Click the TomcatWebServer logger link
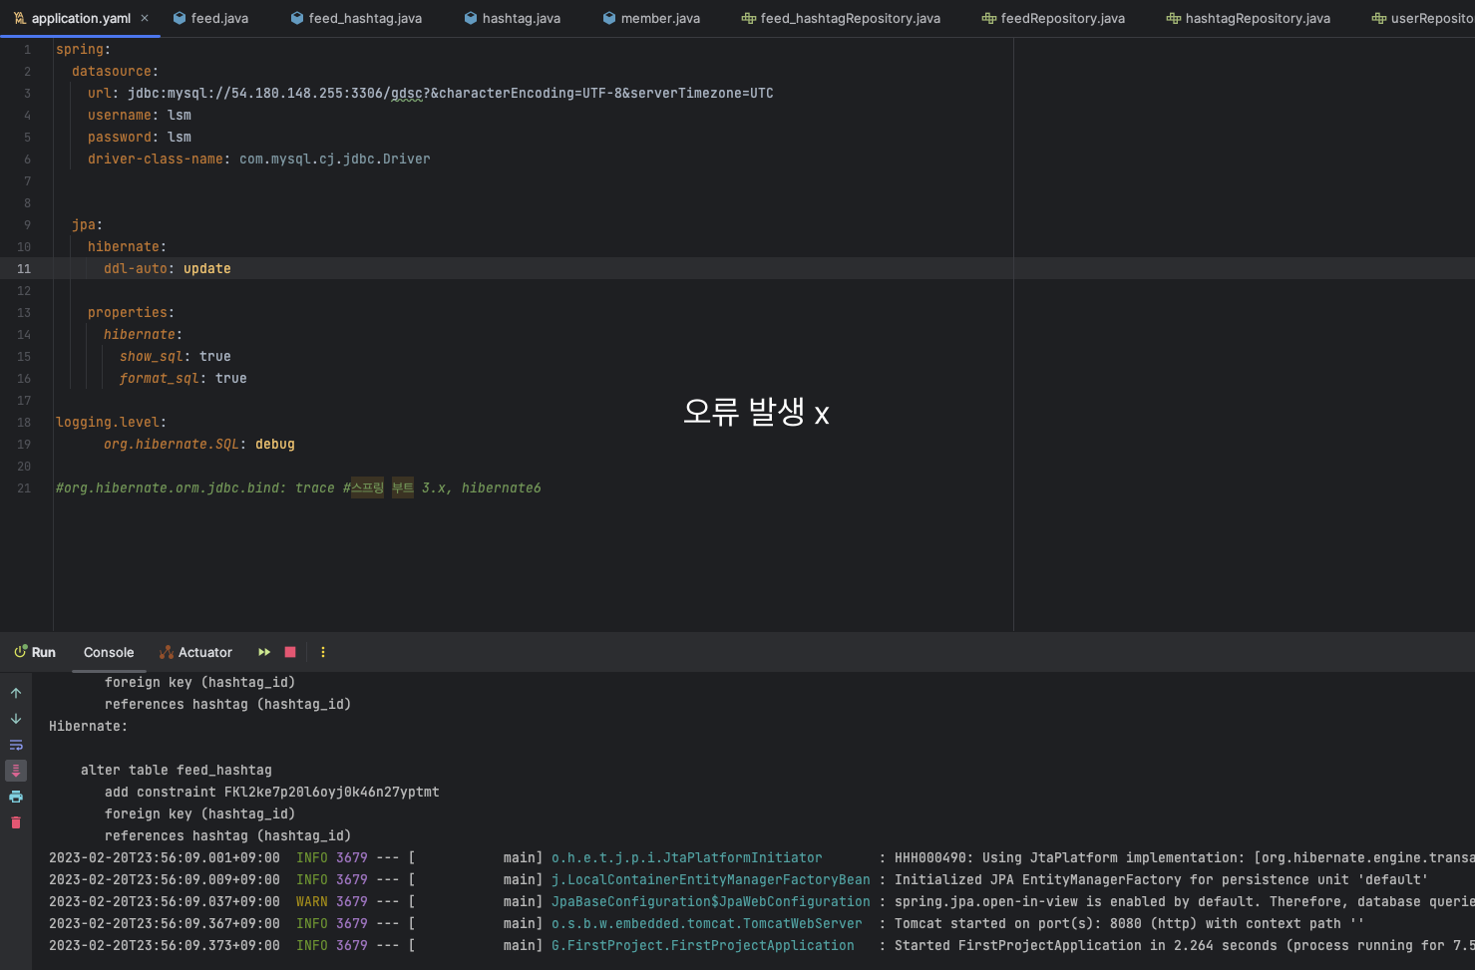The height and width of the screenshot is (970, 1475). 707,924
